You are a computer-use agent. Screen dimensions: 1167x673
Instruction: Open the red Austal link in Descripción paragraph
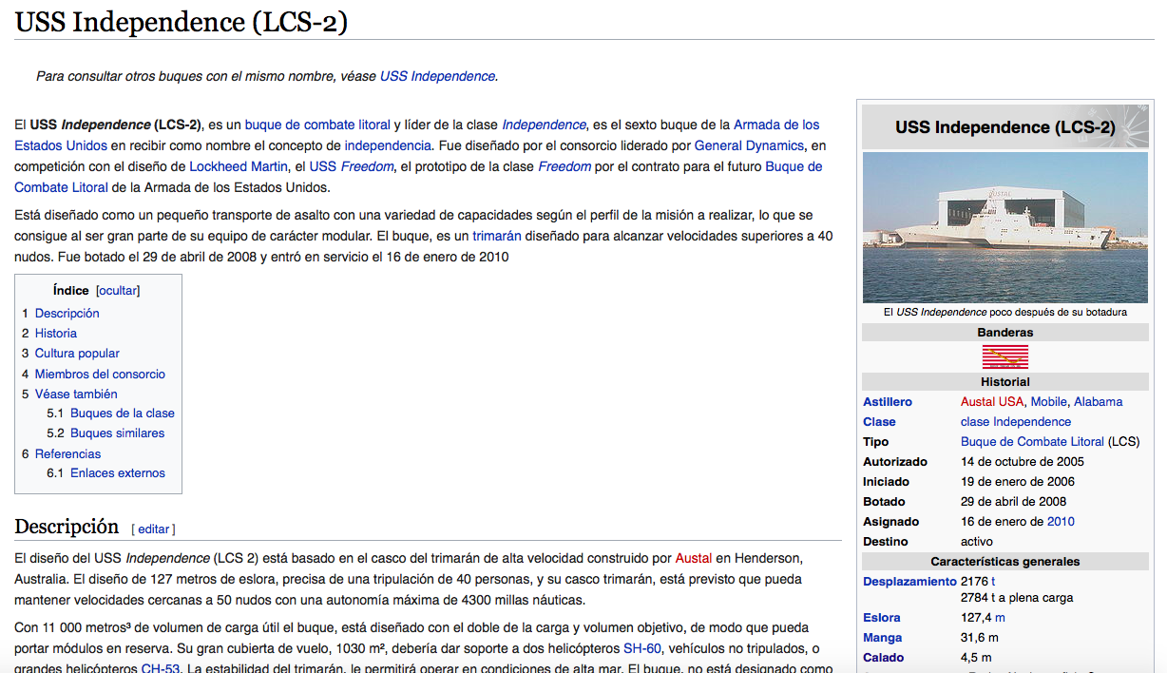tap(694, 558)
